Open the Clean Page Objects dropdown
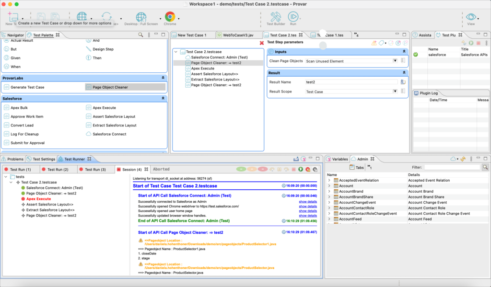Screen dimensions: 491x287 [x=395, y=61]
